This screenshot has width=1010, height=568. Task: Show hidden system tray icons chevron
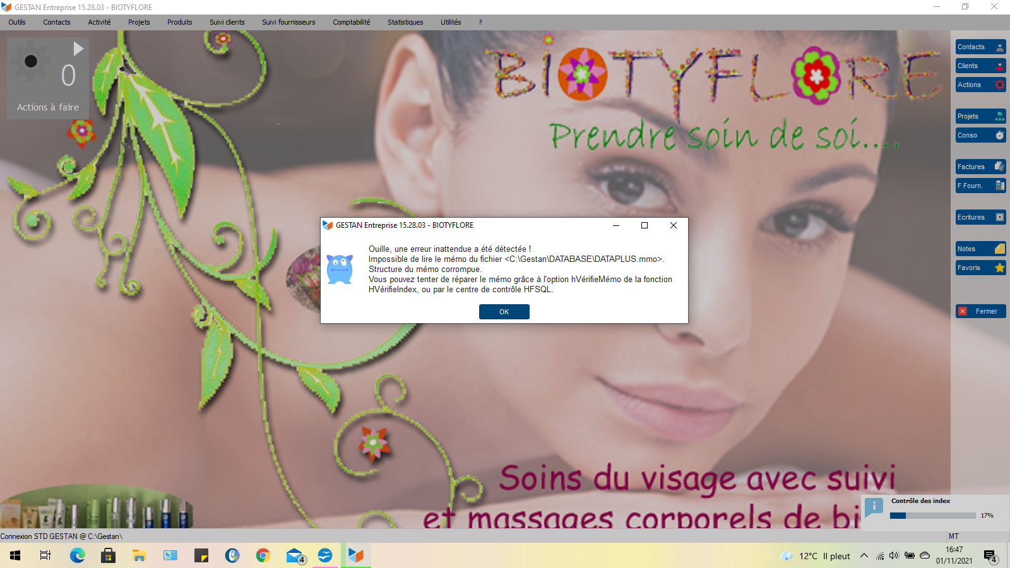click(x=864, y=556)
